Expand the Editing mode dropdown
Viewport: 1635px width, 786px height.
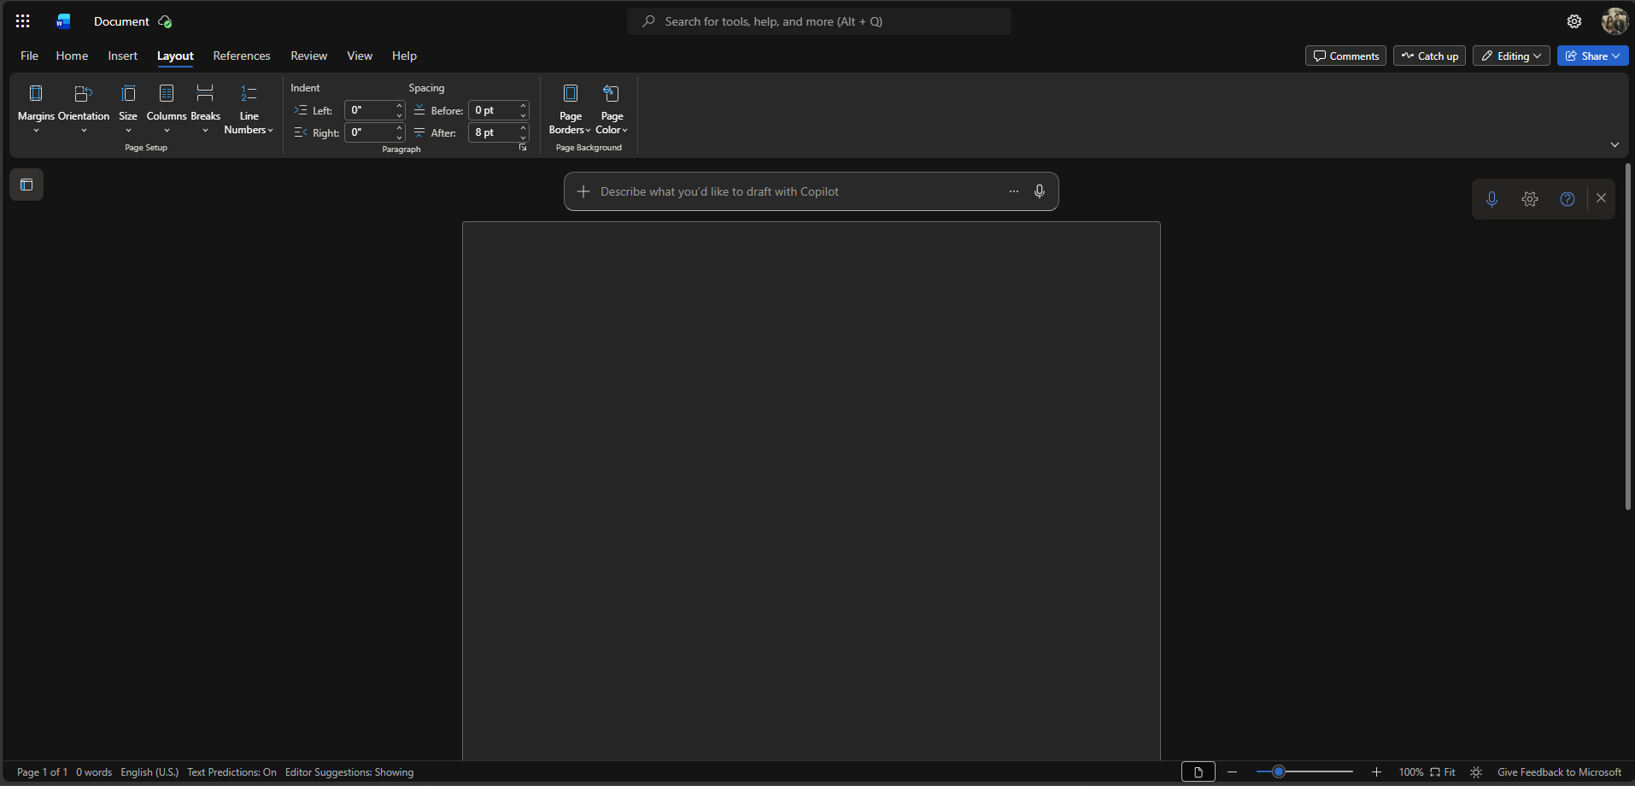[x=1510, y=56]
